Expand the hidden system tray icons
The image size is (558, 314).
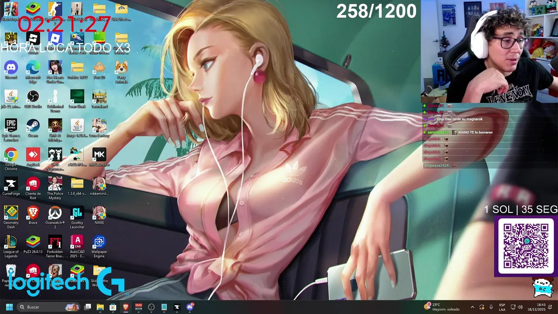472,307
